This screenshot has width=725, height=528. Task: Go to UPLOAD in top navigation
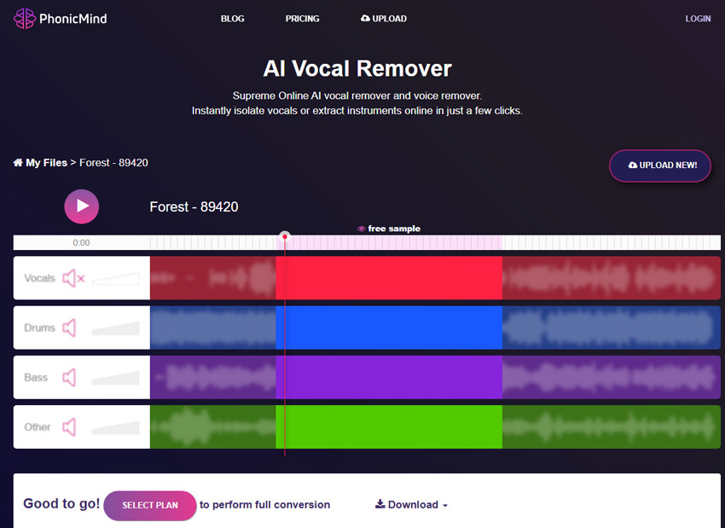(384, 19)
